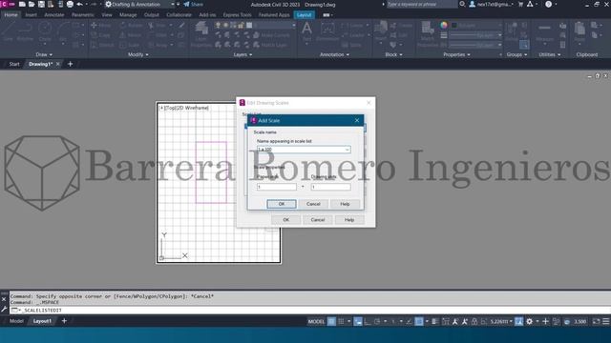
Task: Click the Open file icon in quick access toolbar
Action: tap(32, 4)
